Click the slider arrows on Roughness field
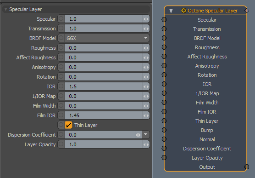This screenshot has width=255, height=178. pos(146,48)
